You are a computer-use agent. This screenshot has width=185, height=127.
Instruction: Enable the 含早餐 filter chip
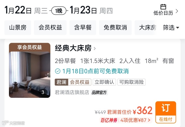pyautogui.click(x=83, y=28)
